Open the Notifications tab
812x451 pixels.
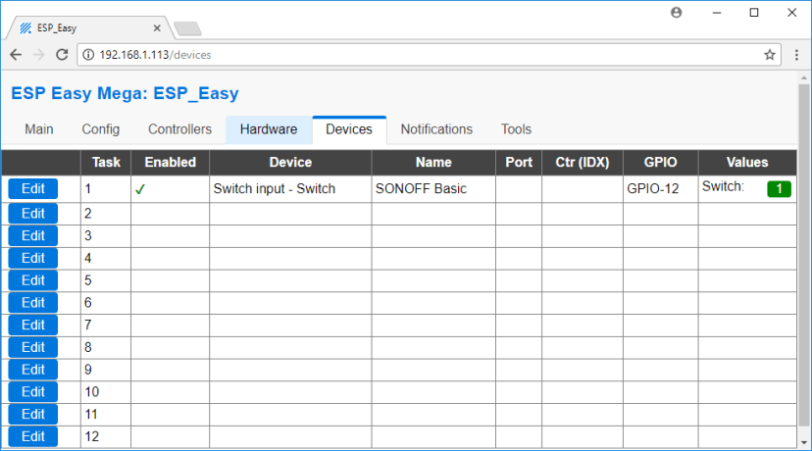pos(436,129)
